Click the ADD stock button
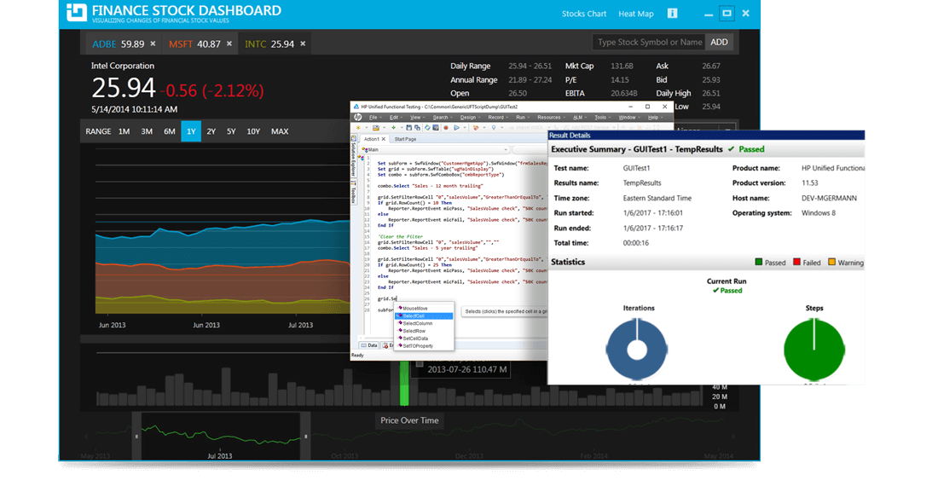 [720, 41]
